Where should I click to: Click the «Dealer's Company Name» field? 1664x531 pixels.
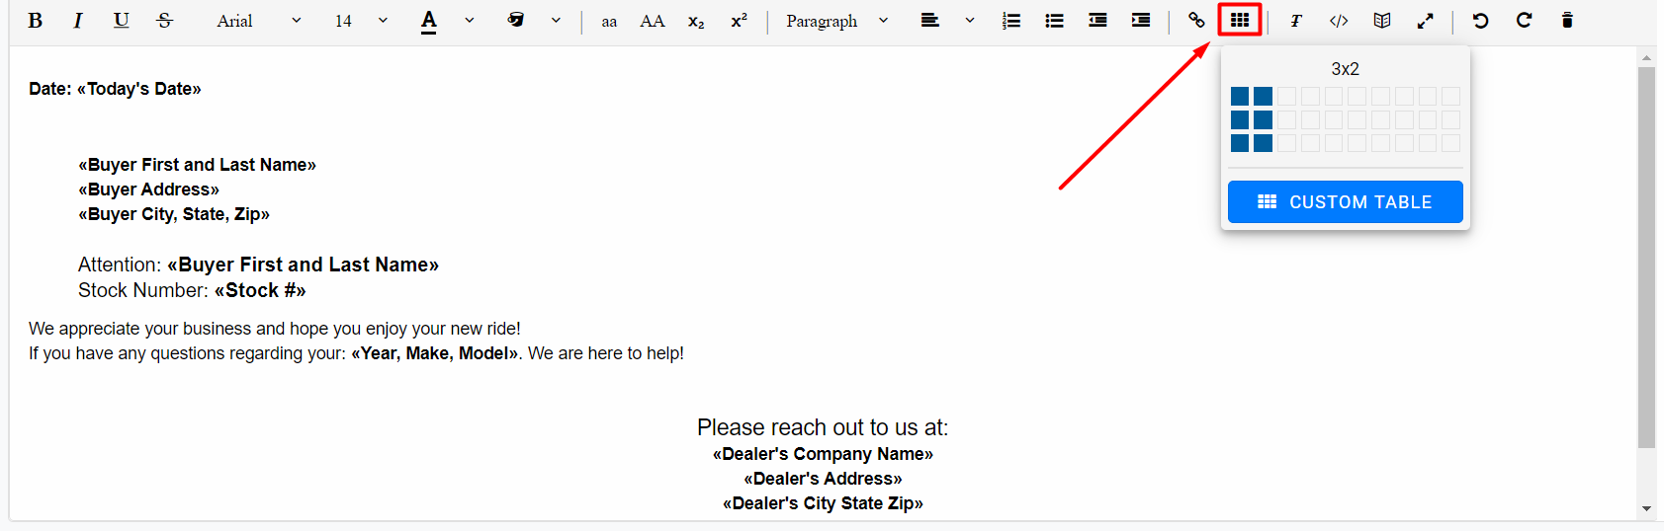pos(823,454)
